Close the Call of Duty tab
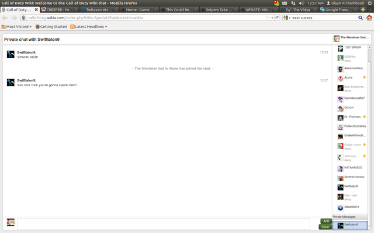The height and width of the screenshot is (233, 374). pos(36,9)
